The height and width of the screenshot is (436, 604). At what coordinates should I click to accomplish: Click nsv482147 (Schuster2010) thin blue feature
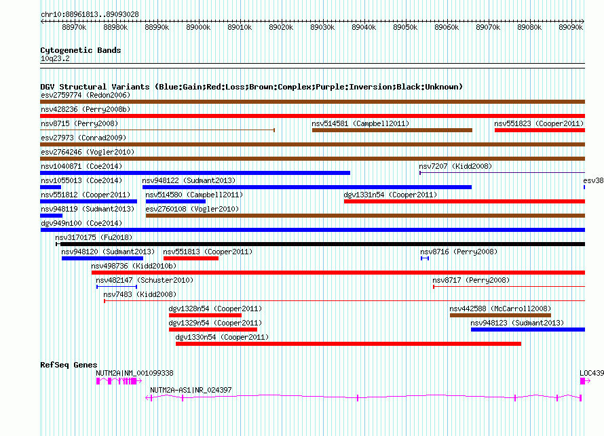pyautogui.click(x=117, y=287)
